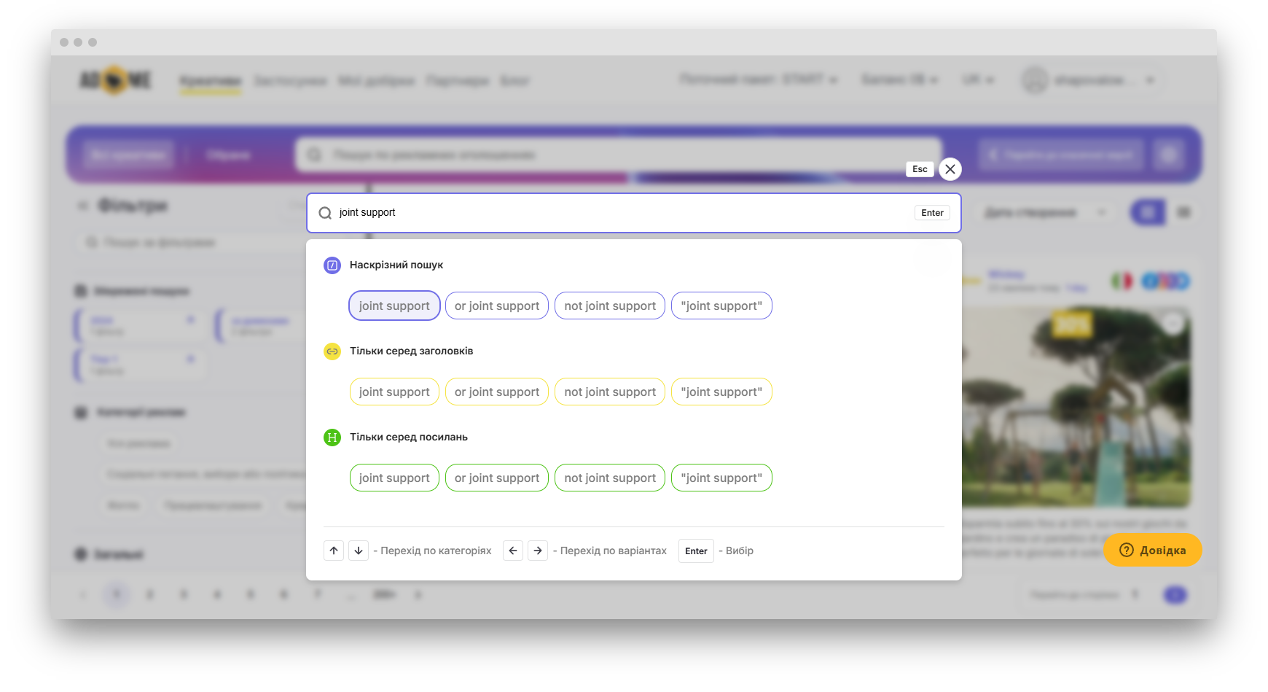
Task: Choose green "or joint support" links option
Action: (497, 478)
